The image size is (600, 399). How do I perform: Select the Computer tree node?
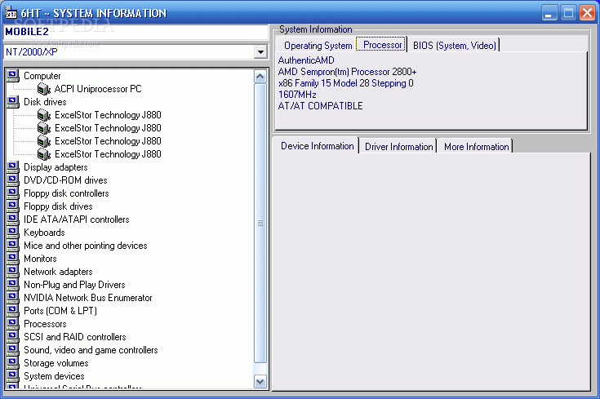(42, 76)
